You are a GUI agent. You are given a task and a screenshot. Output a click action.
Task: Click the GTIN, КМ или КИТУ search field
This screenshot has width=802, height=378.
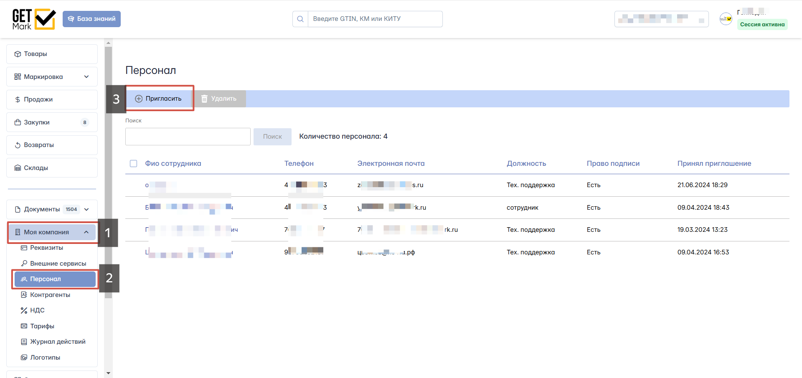click(x=375, y=19)
